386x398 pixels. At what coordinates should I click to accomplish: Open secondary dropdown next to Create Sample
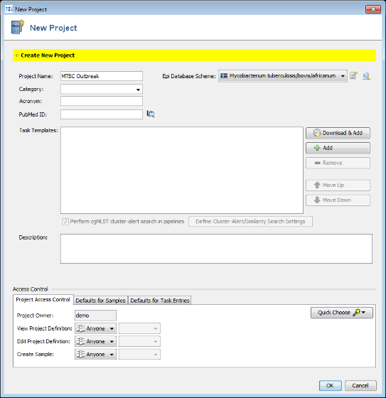pos(139,355)
